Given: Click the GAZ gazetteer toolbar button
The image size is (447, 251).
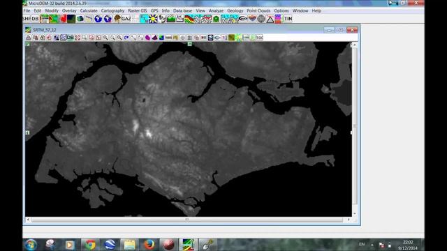Looking at the screenshot, I should coord(126,19).
